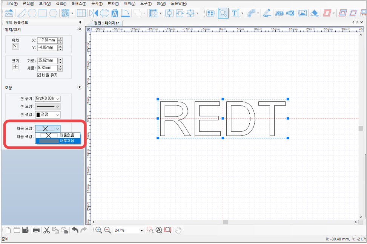Collapse the 위치/크기 section

(80, 29)
